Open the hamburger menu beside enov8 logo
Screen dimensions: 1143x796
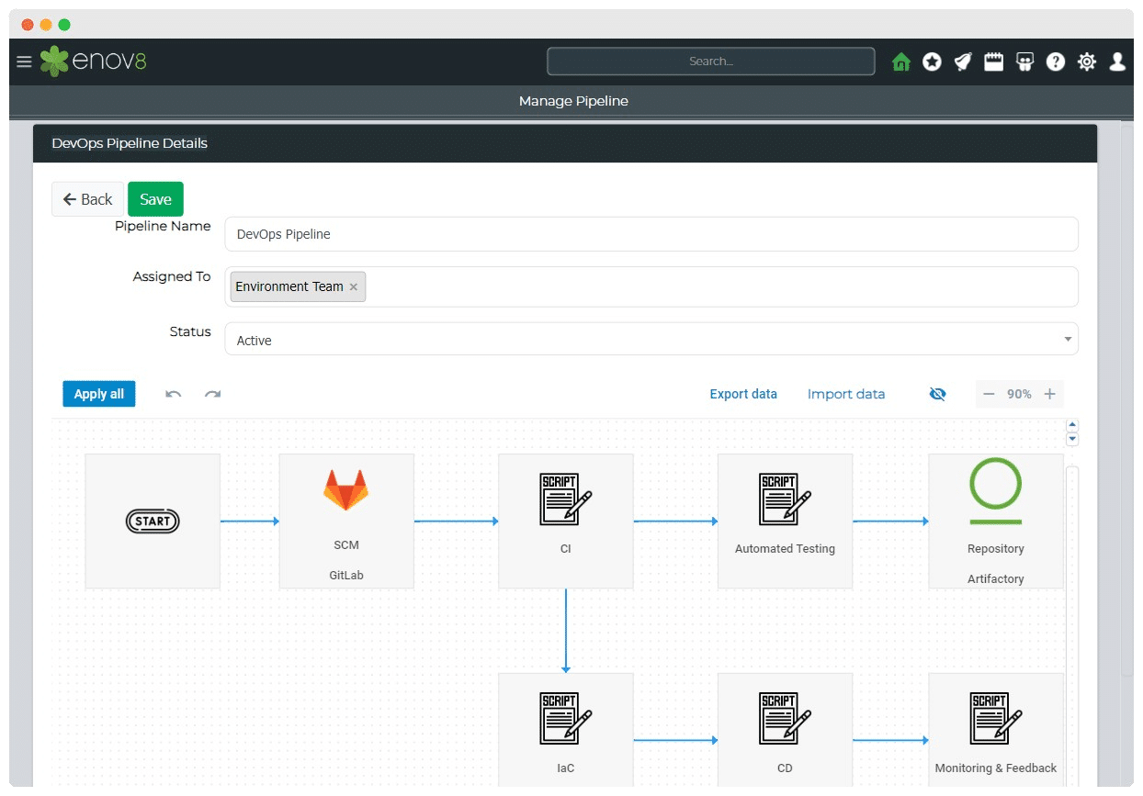[24, 62]
